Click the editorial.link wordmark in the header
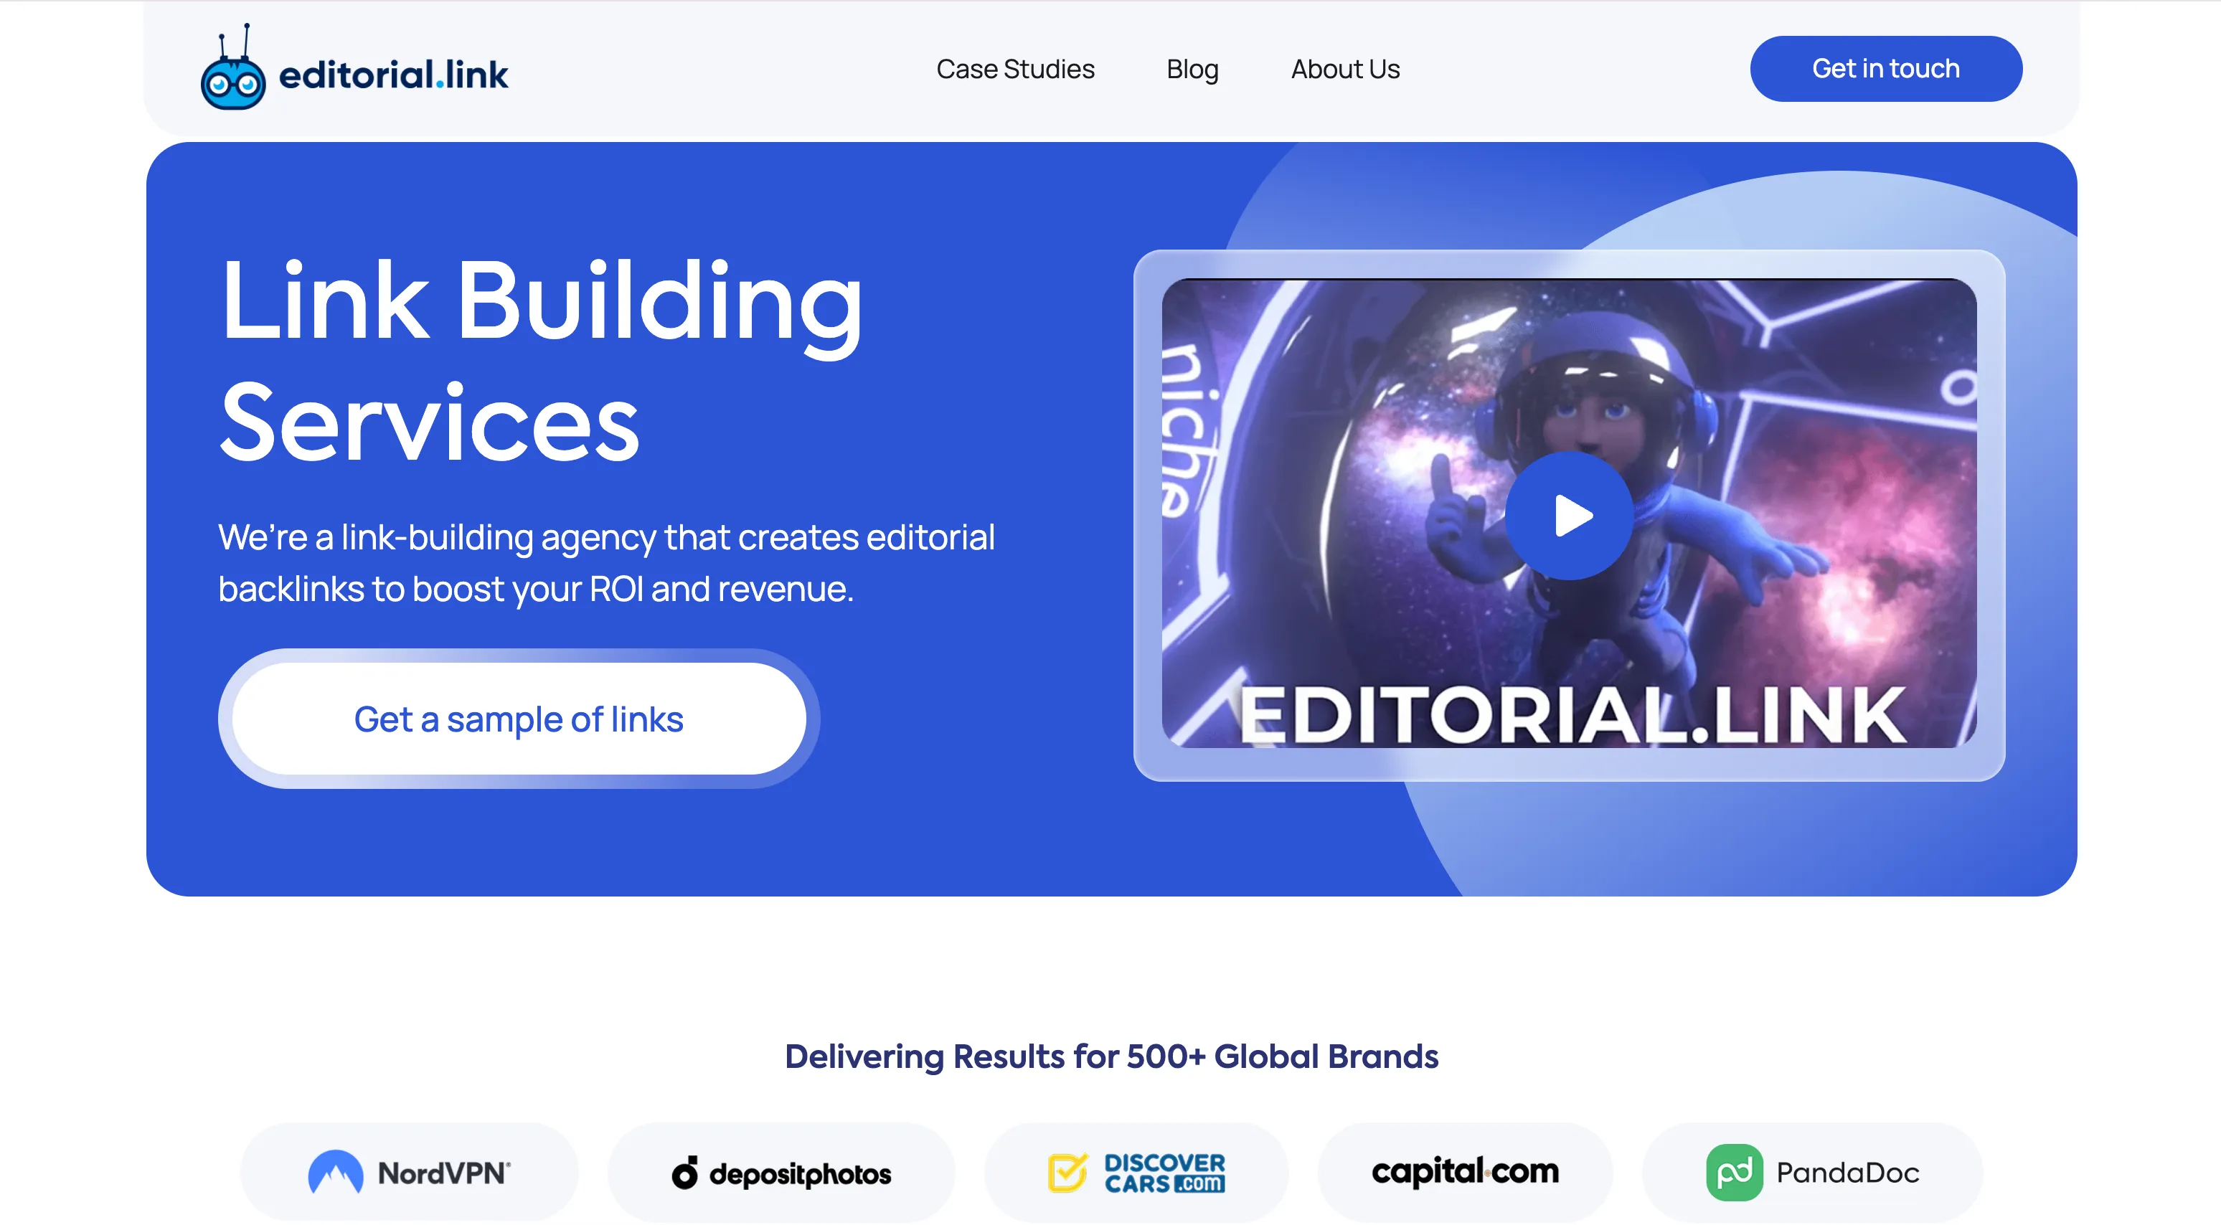The image size is (2221, 1225). point(392,74)
